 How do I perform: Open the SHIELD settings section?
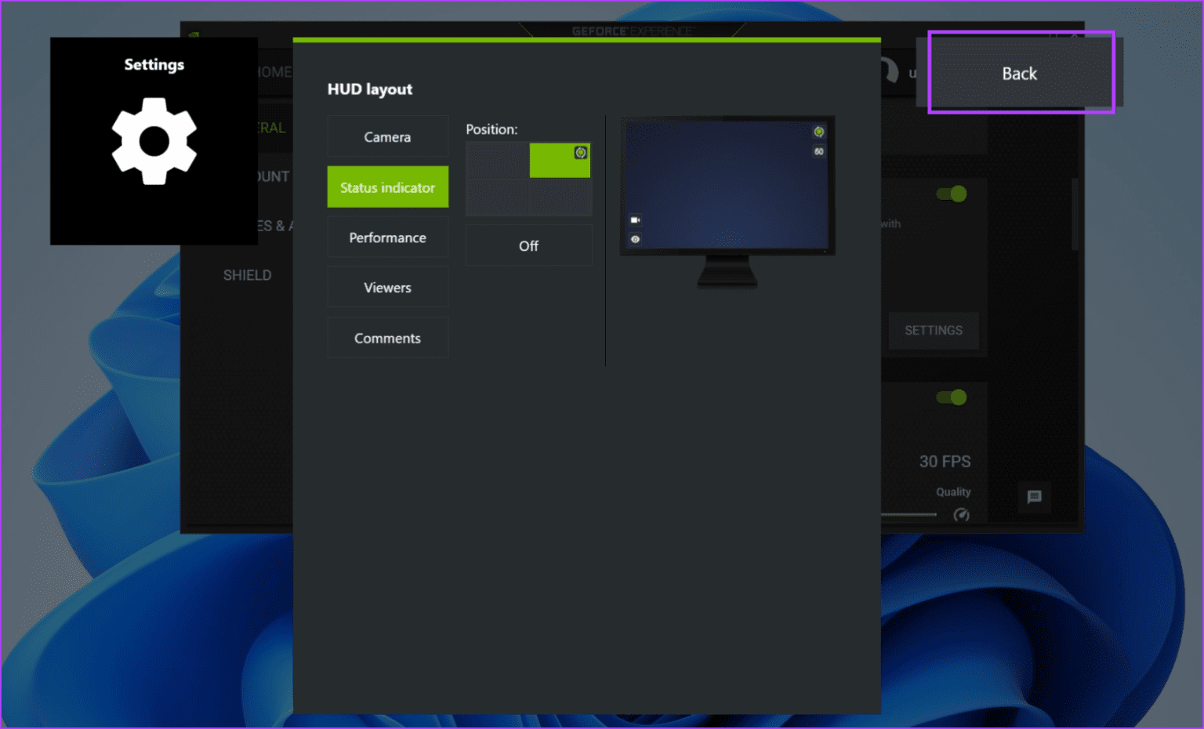pyautogui.click(x=248, y=275)
